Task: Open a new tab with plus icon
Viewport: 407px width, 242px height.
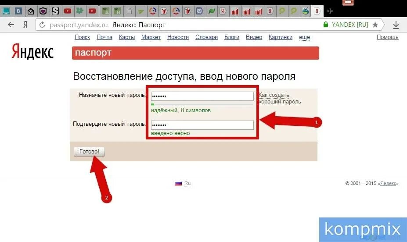Action: point(330,11)
